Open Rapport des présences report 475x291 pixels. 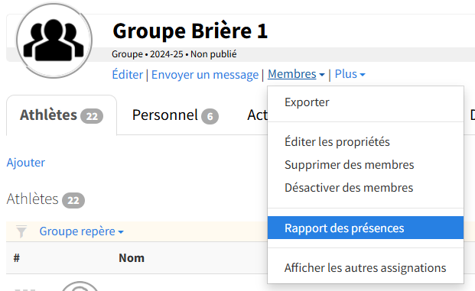click(x=366, y=228)
